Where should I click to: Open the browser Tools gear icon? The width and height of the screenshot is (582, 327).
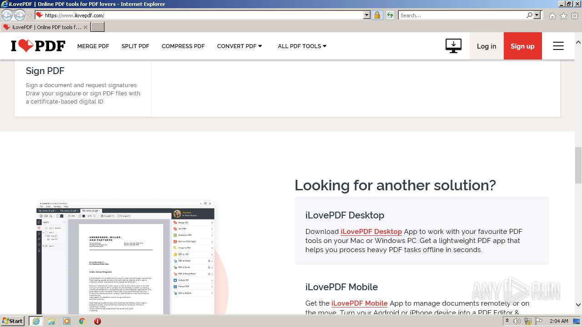click(575, 16)
